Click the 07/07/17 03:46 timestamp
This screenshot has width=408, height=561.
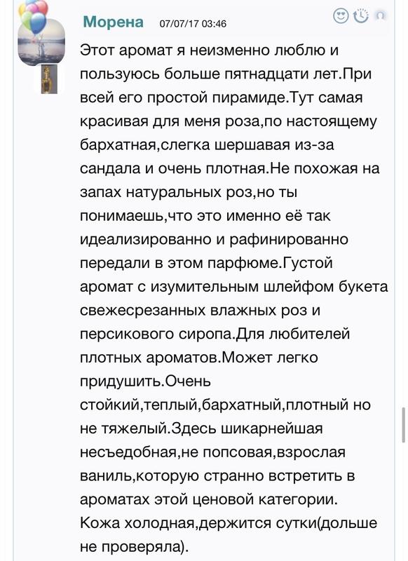193,24
